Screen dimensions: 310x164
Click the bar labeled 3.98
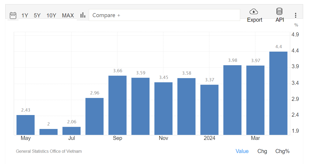point(232,100)
